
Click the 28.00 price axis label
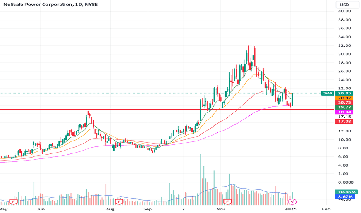pyautogui.click(x=344, y=63)
